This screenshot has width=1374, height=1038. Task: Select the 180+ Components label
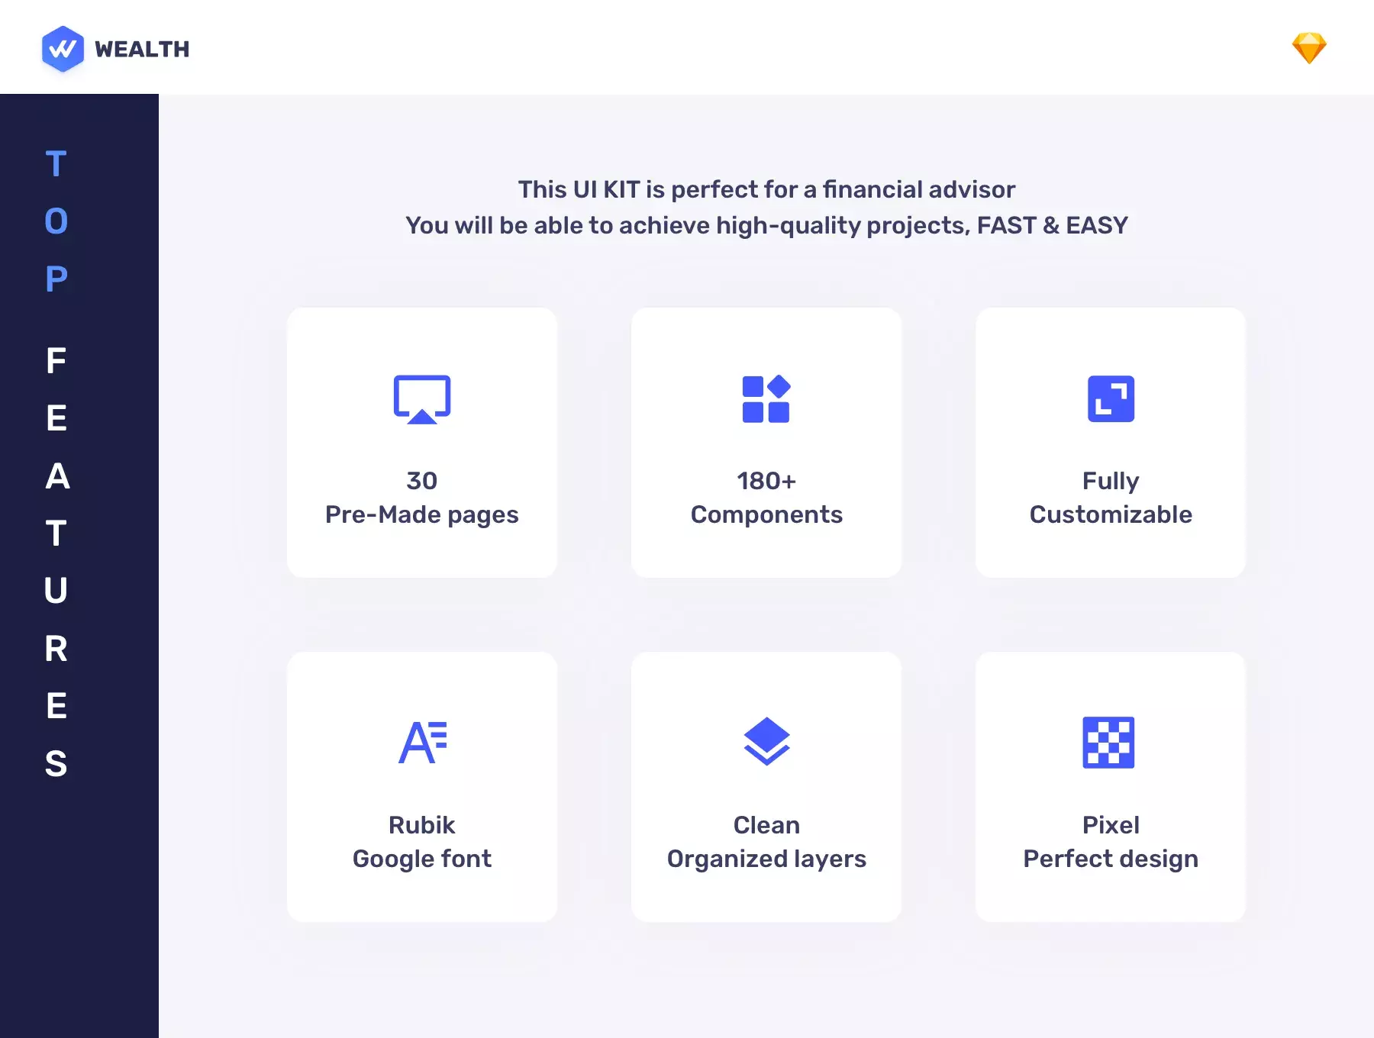[x=766, y=498]
